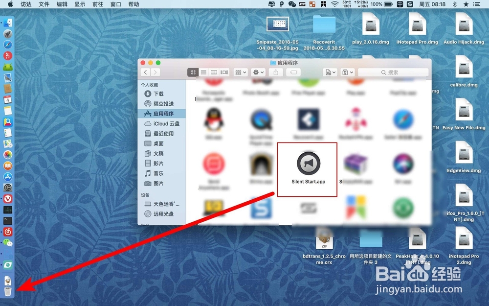This screenshot has height=306, width=489.
Task: Open the document toolbar dropdown
Action: 330,72
